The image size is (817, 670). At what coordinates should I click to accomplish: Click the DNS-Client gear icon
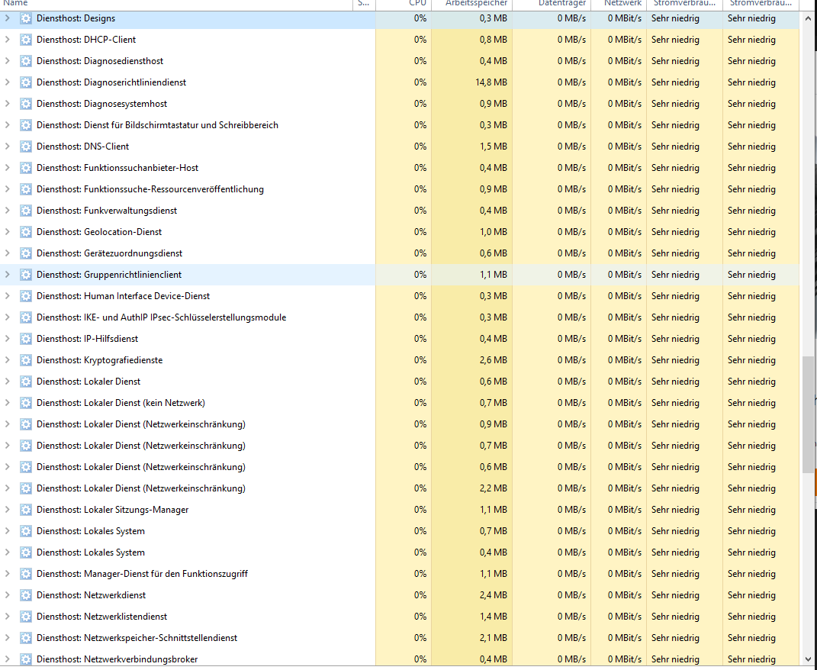click(x=25, y=147)
